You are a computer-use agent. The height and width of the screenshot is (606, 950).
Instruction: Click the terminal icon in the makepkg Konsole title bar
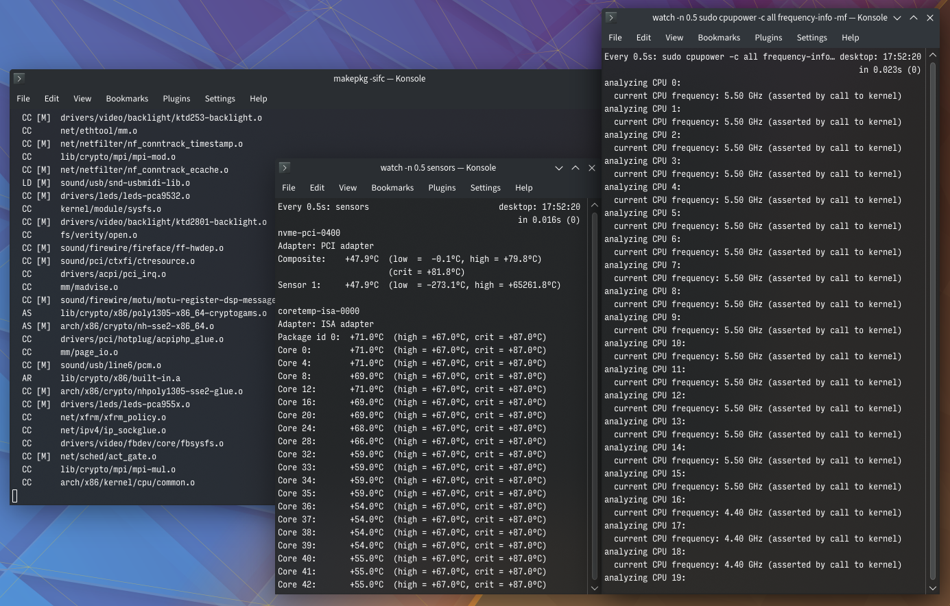[19, 79]
